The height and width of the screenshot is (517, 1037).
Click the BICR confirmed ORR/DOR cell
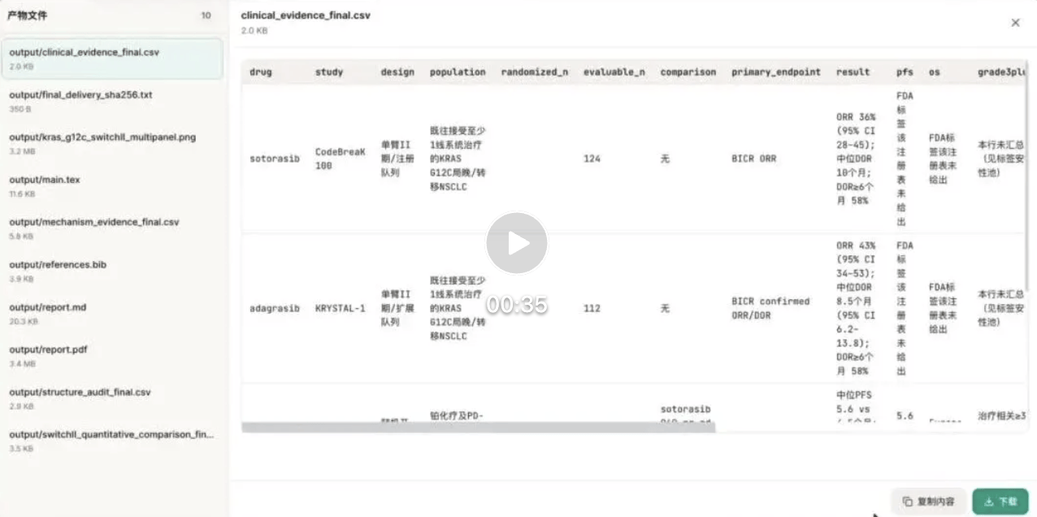(770, 308)
